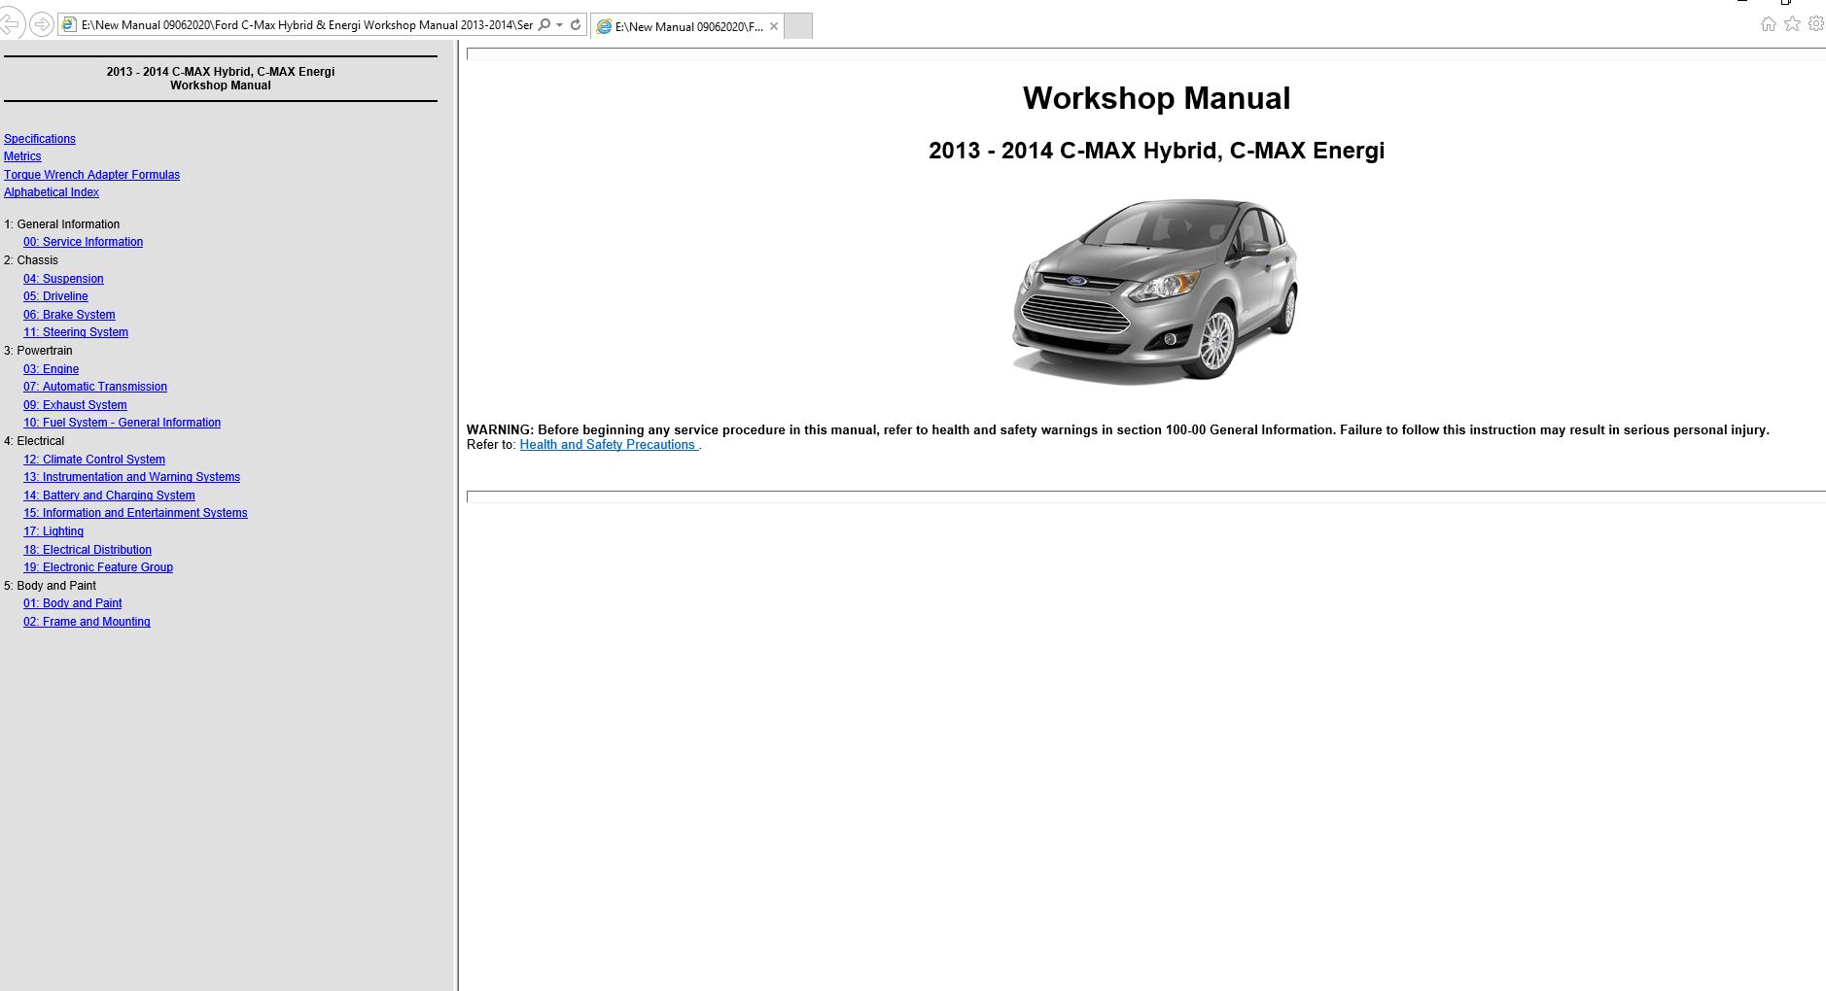The height and width of the screenshot is (991, 1826).
Task: Open 19: Electronic Feature Group section
Action: tap(98, 567)
